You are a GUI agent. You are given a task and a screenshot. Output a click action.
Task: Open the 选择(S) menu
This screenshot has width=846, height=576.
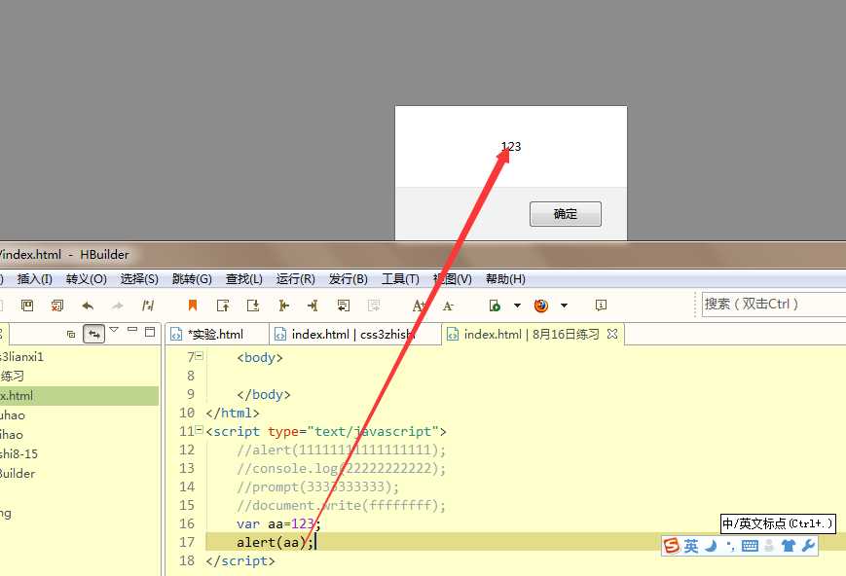pyautogui.click(x=139, y=279)
